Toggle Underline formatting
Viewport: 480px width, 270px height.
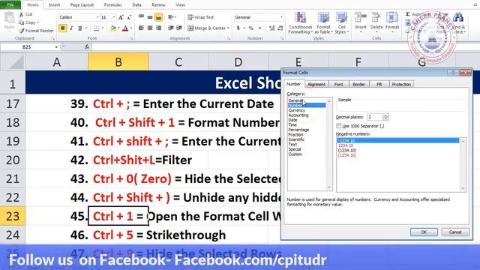80,28
